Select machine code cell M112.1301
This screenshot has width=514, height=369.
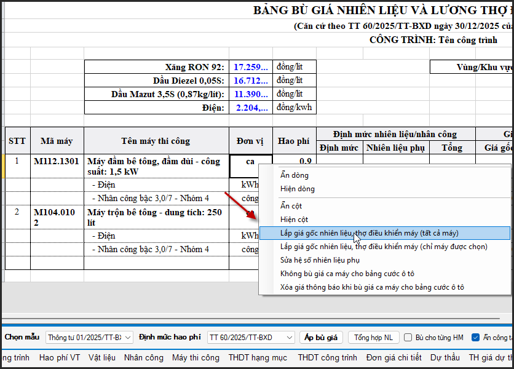(x=57, y=161)
